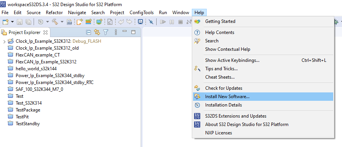Screen dimensions: 342x147
Task: Click the redo forward arrow icon
Action: 130,21
